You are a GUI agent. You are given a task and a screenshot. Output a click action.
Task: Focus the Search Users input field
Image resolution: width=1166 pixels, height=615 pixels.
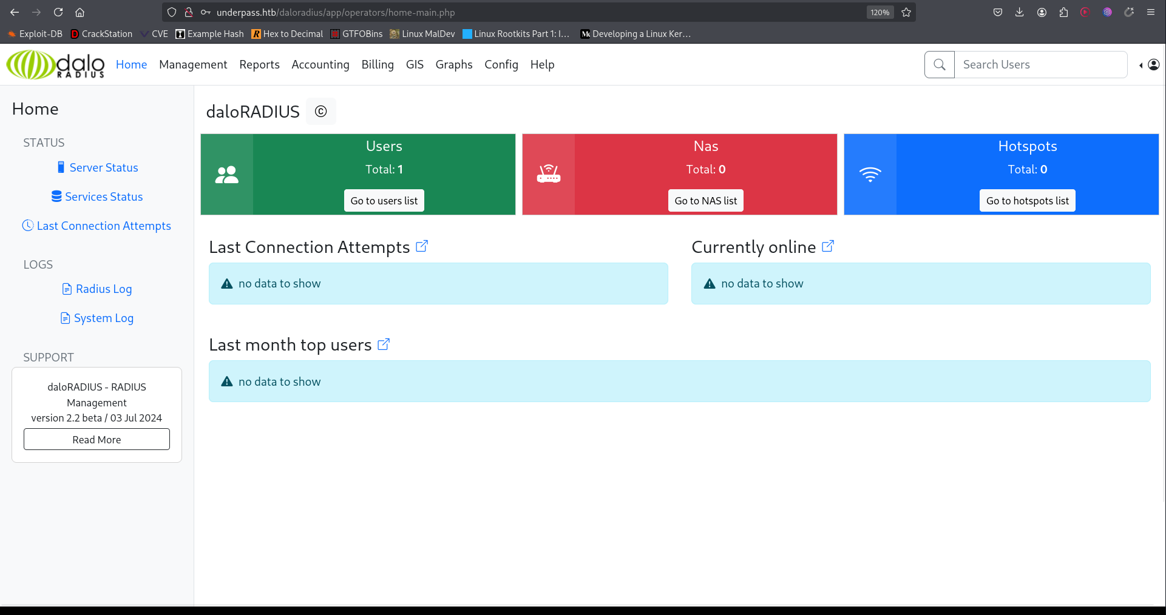[1041, 64]
